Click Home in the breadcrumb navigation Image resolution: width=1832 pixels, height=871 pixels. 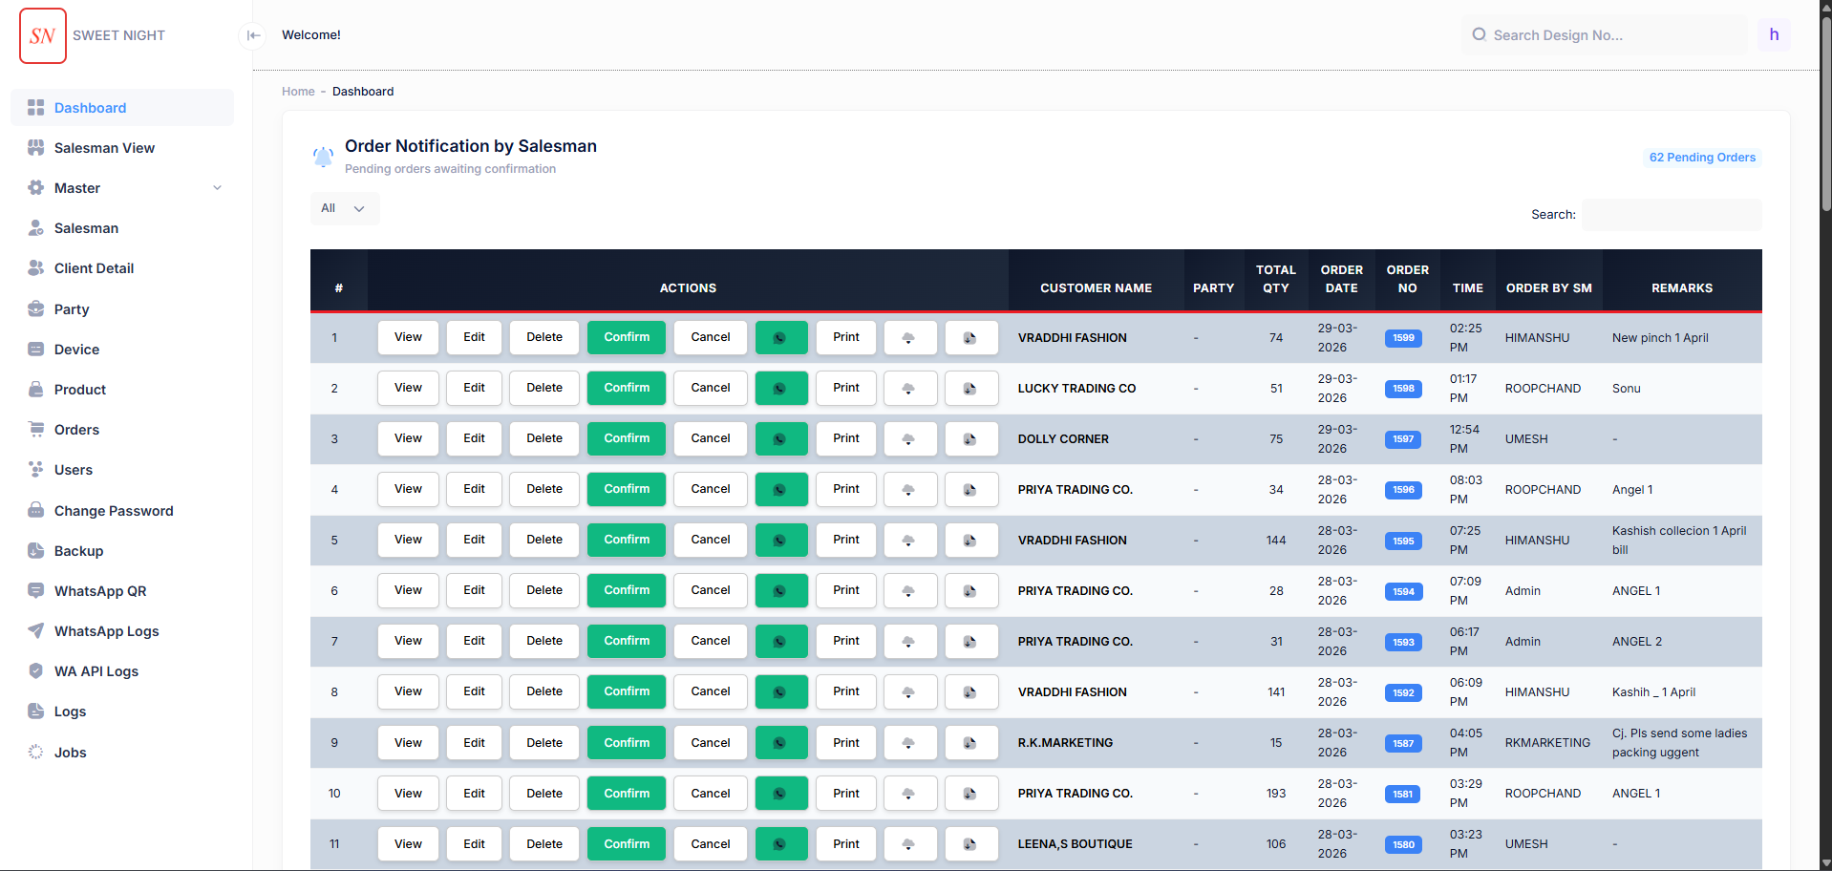(297, 91)
